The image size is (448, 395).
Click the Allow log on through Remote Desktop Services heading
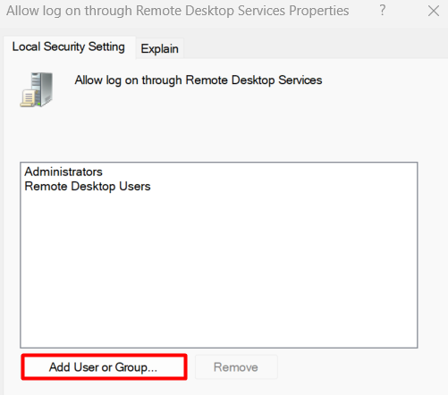(x=199, y=80)
